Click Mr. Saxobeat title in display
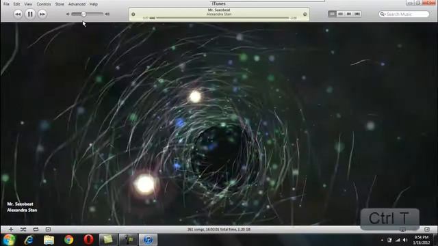The image size is (438, 246). pyautogui.click(x=219, y=10)
